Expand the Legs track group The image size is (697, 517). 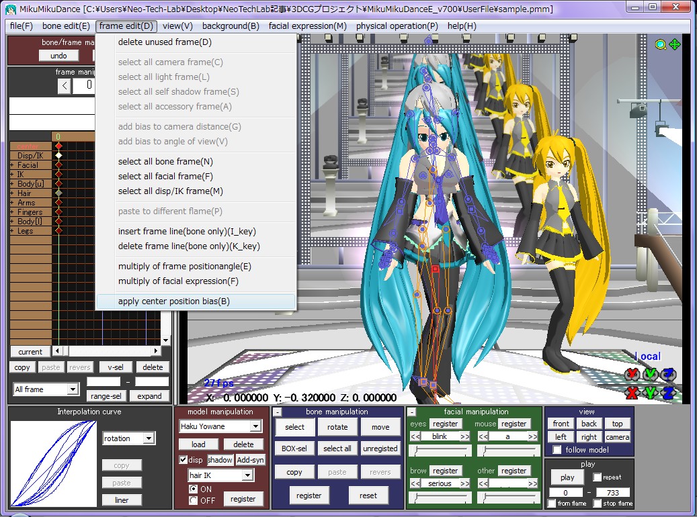click(x=12, y=231)
